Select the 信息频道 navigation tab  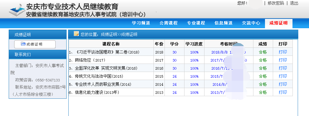(223, 23)
